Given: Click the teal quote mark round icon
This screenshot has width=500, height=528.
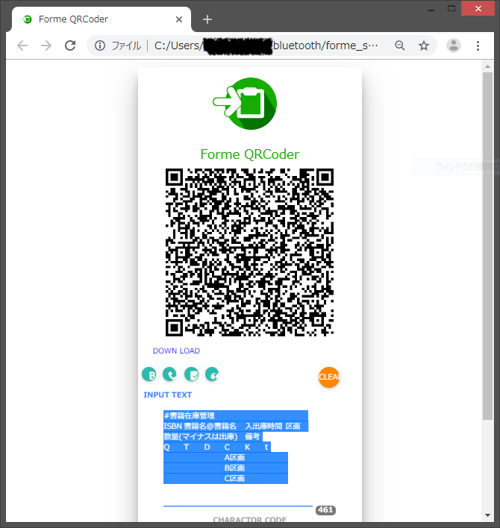Looking at the screenshot, I should pos(213,374).
